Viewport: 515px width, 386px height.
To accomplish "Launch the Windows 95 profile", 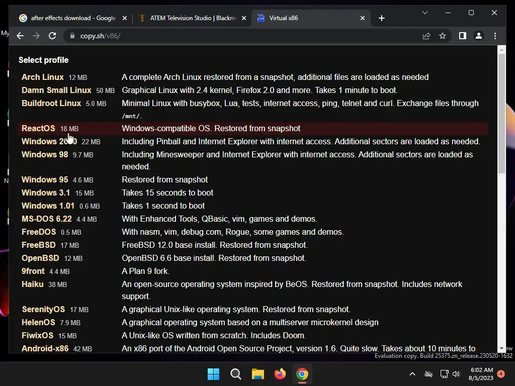I will 45,179.
